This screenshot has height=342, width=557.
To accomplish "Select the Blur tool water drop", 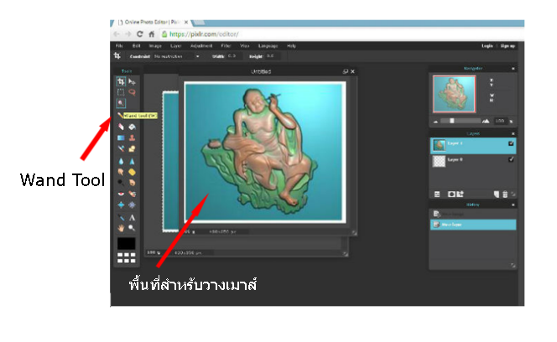I will pyautogui.click(x=121, y=161).
